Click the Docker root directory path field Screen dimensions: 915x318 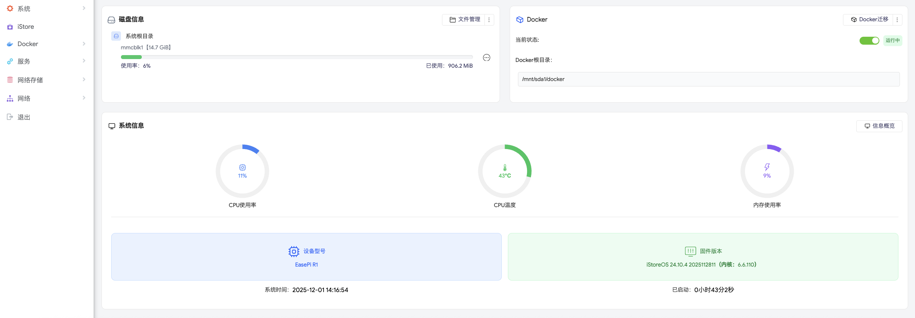tap(708, 79)
